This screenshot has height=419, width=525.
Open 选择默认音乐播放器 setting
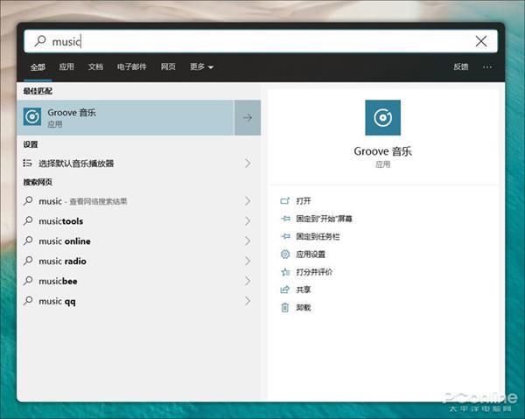coord(138,164)
